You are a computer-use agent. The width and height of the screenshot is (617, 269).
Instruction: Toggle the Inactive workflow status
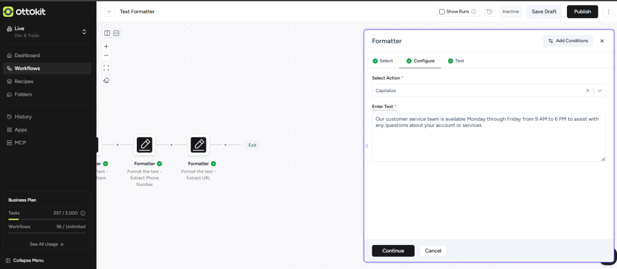[510, 11]
